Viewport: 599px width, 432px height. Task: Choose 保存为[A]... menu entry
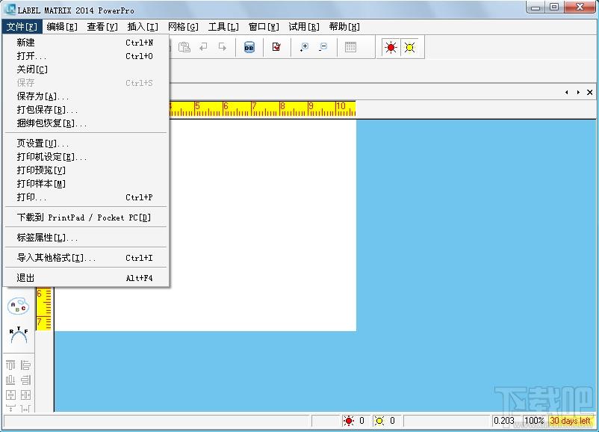86,96
